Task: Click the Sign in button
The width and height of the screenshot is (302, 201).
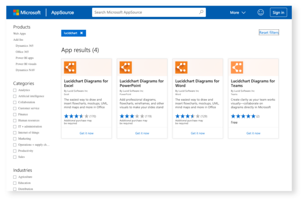Action: coord(278,13)
